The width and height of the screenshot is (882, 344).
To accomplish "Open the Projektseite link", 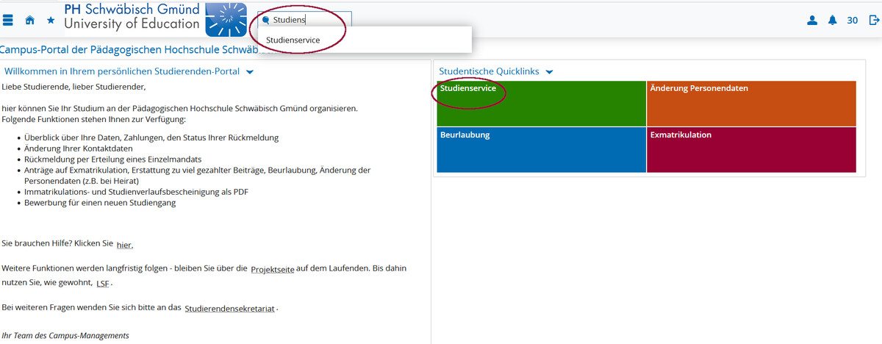I will (x=273, y=270).
